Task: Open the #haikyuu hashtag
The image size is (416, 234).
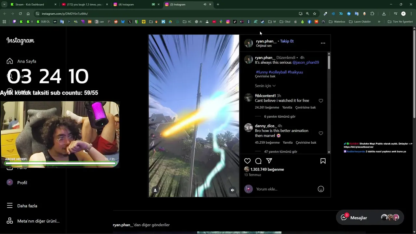Action: (x=295, y=72)
